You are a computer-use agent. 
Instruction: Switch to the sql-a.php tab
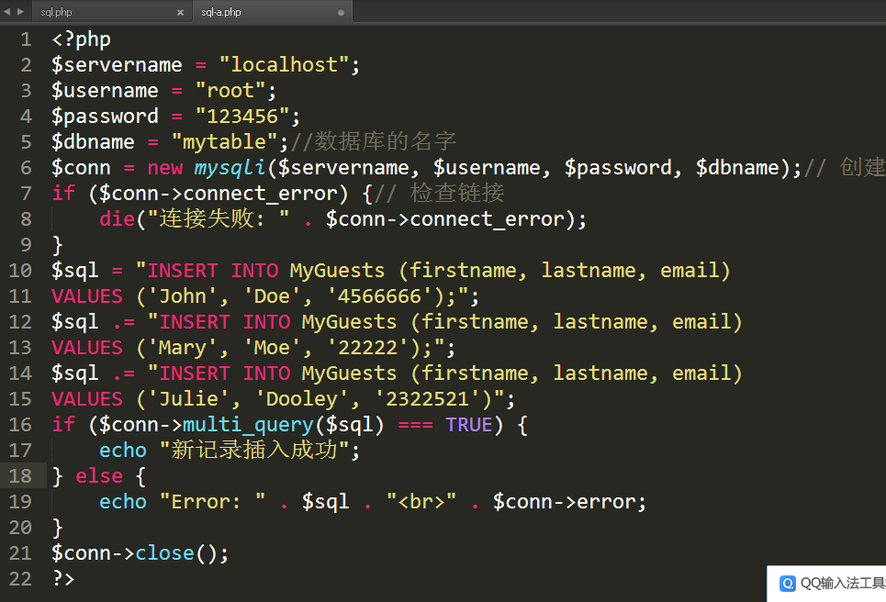[273, 12]
